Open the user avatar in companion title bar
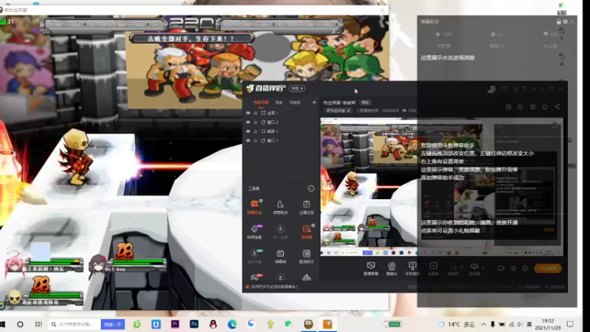 coord(491,89)
